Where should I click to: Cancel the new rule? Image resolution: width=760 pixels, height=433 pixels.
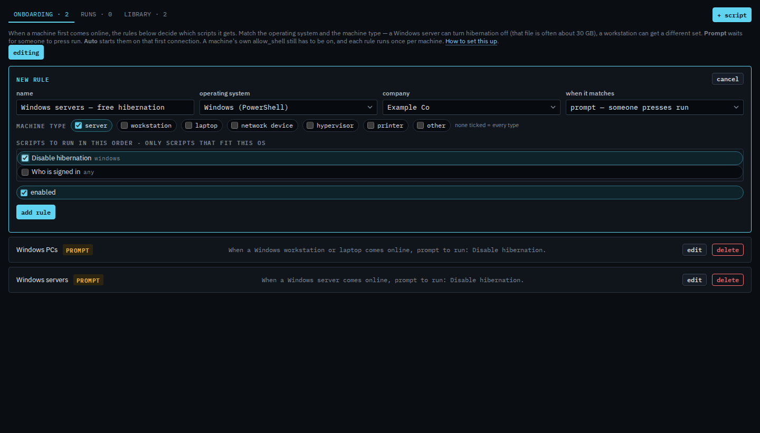[727, 79]
